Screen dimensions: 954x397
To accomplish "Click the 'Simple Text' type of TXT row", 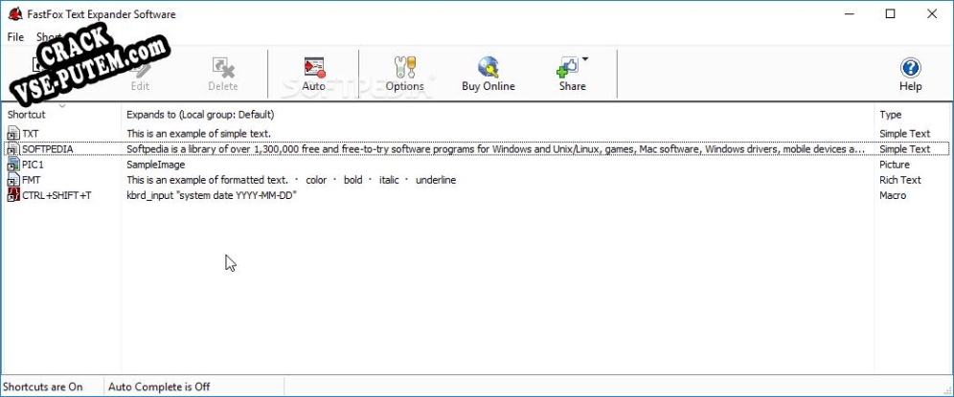I will click(x=905, y=133).
